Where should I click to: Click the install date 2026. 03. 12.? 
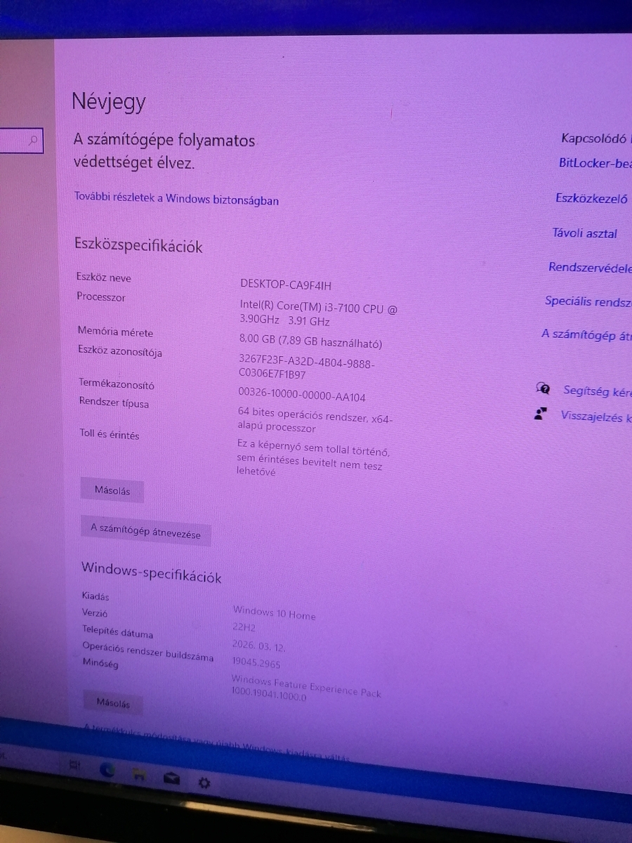point(258,645)
